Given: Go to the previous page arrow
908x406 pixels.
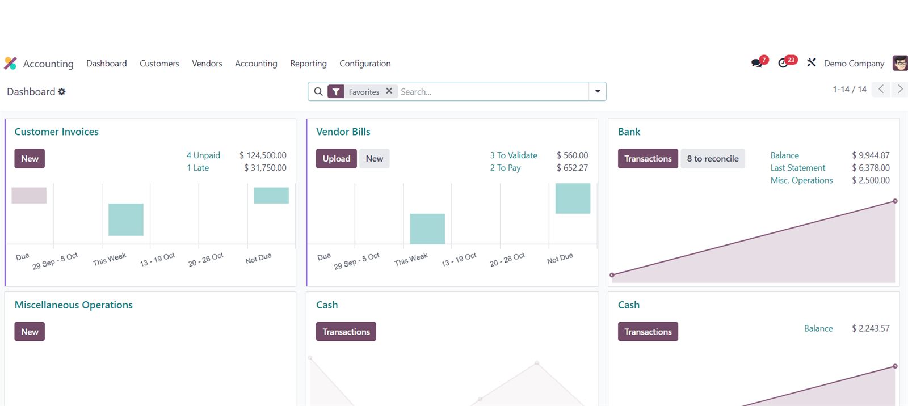Looking at the screenshot, I should pyautogui.click(x=881, y=89).
